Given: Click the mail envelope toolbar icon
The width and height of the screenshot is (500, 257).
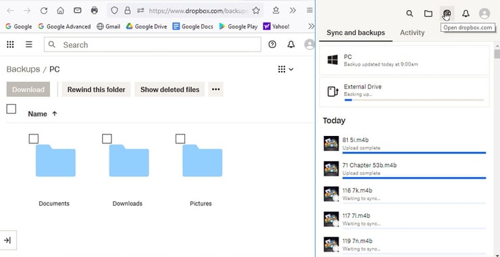Looking at the screenshot, I should pos(77,11).
